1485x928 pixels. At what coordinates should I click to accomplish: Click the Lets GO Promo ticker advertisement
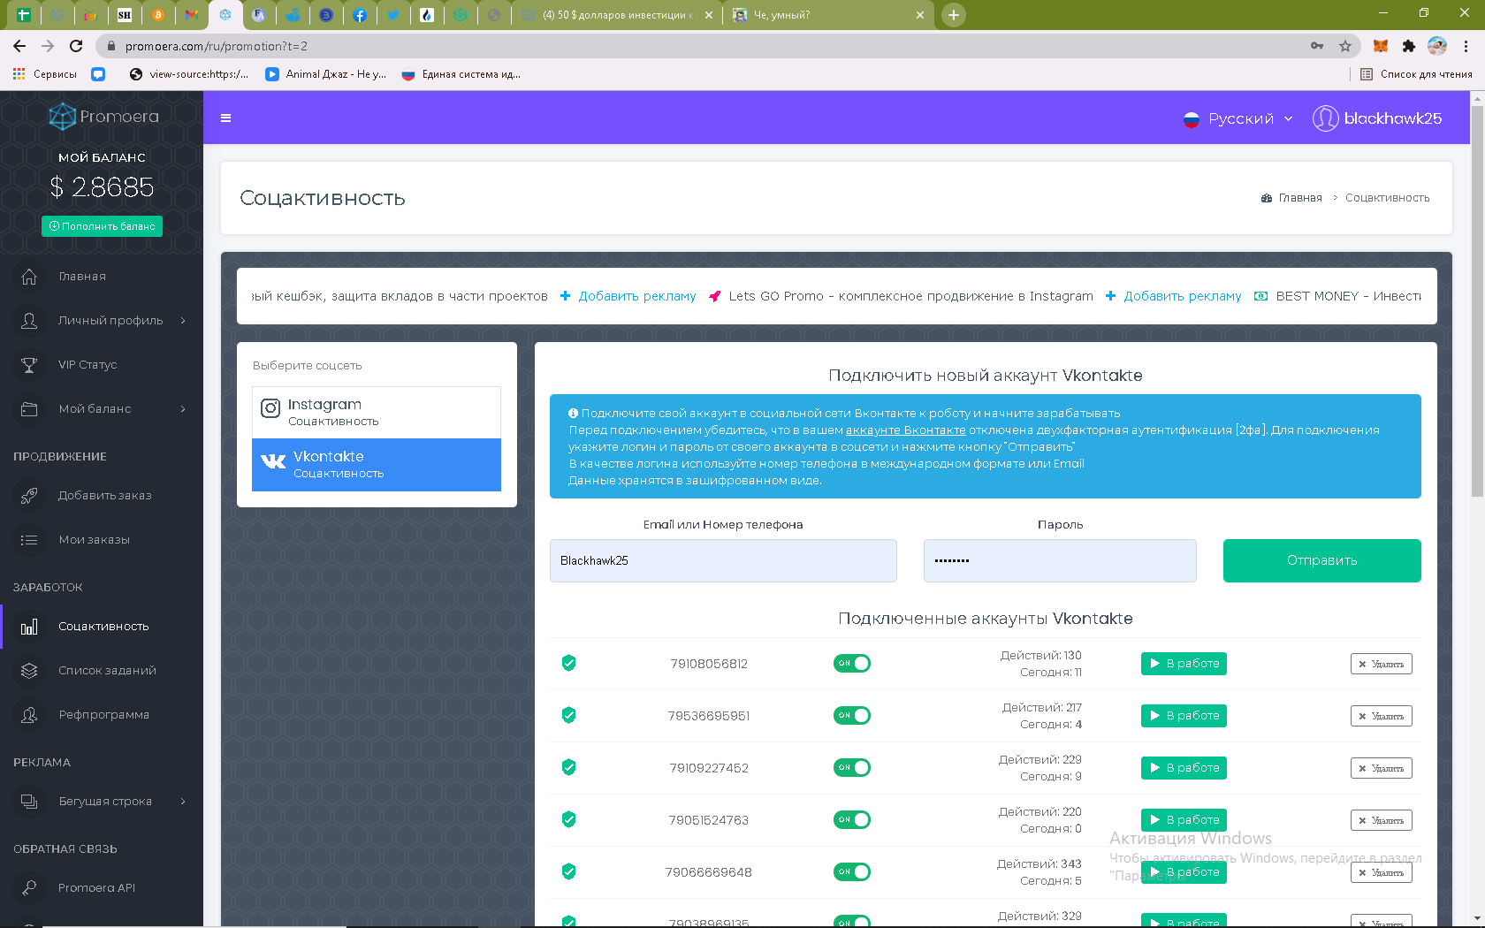click(x=901, y=296)
